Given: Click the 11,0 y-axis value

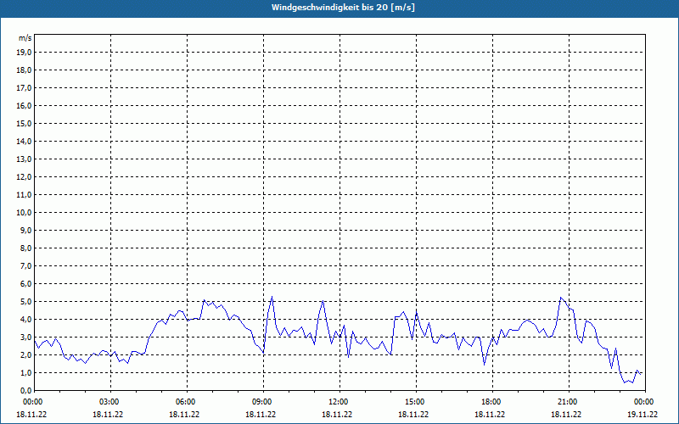Looking at the screenshot, I should coord(25,195).
